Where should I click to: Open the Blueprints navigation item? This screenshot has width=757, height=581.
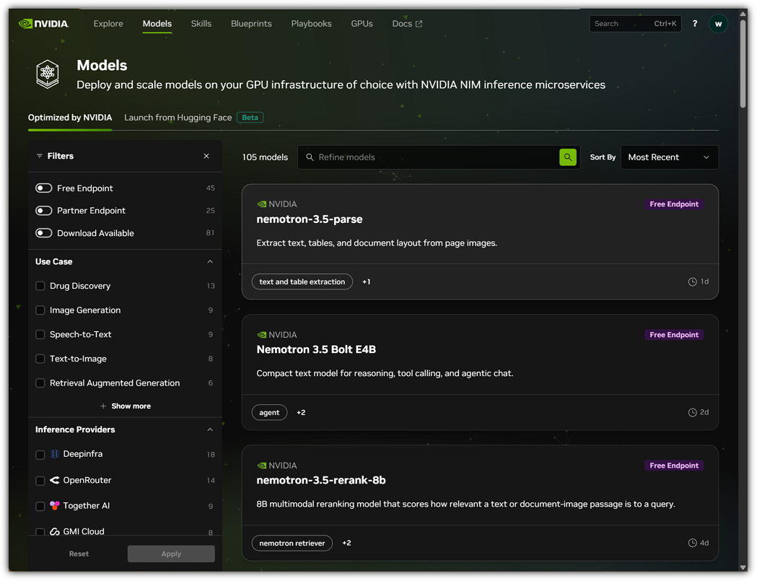[251, 24]
